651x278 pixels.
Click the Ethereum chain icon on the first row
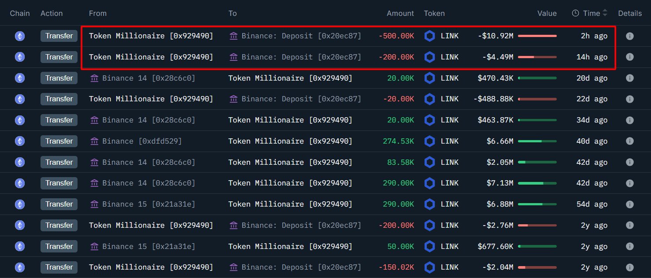tap(19, 36)
